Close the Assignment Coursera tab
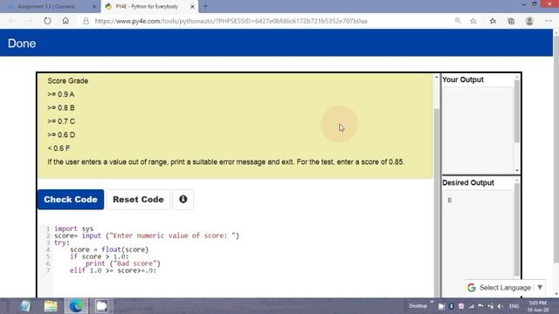The image size is (559, 314). click(x=94, y=6)
